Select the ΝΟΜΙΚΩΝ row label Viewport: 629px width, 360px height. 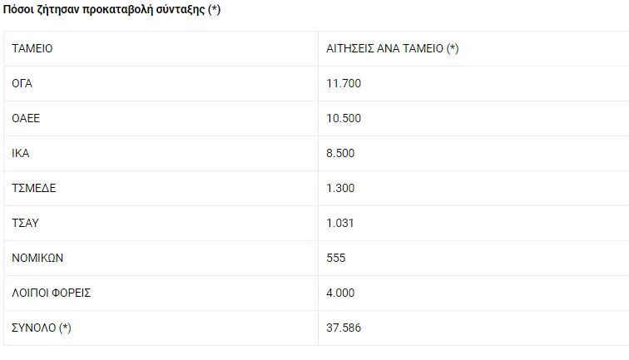click(37, 258)
